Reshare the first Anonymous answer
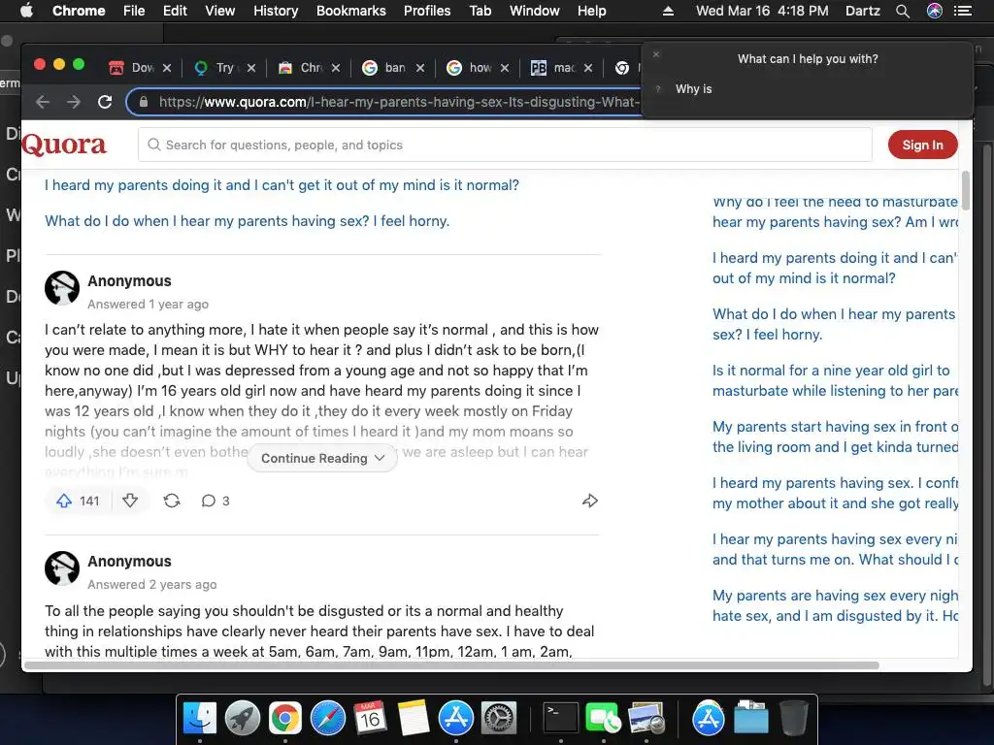 tap(172, 502)
